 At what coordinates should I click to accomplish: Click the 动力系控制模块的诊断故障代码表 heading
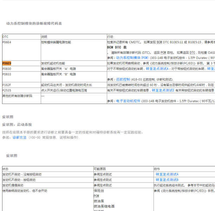pos(34,24)
